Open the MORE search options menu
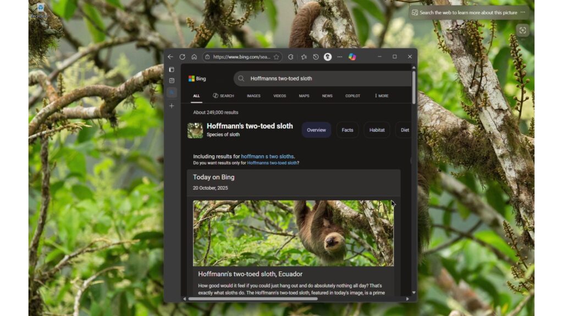Screen dimensions: 563x316 click(x=381, y=95)
